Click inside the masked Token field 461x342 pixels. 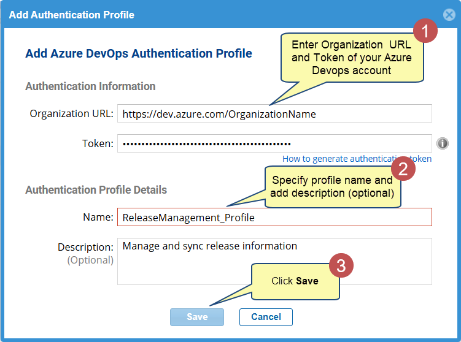coord(274,143)
